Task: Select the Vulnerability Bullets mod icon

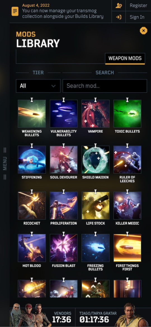Action: (x=64, y=114)
